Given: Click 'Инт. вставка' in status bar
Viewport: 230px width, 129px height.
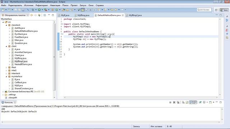Looking at the screenshot, I should [156, 126].
